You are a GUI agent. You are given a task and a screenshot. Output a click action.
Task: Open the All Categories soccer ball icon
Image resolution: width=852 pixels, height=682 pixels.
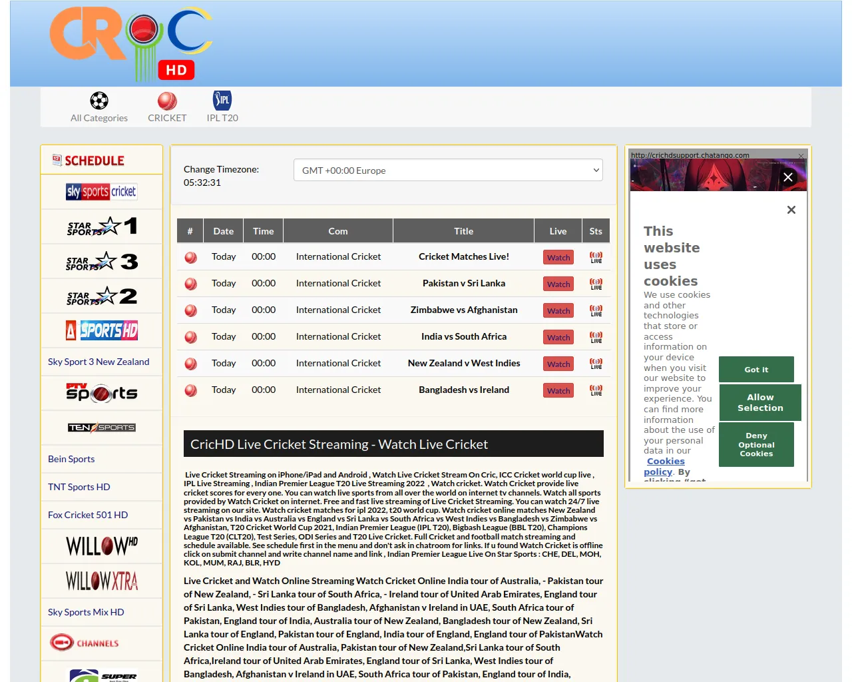click(x=99, y=101)
